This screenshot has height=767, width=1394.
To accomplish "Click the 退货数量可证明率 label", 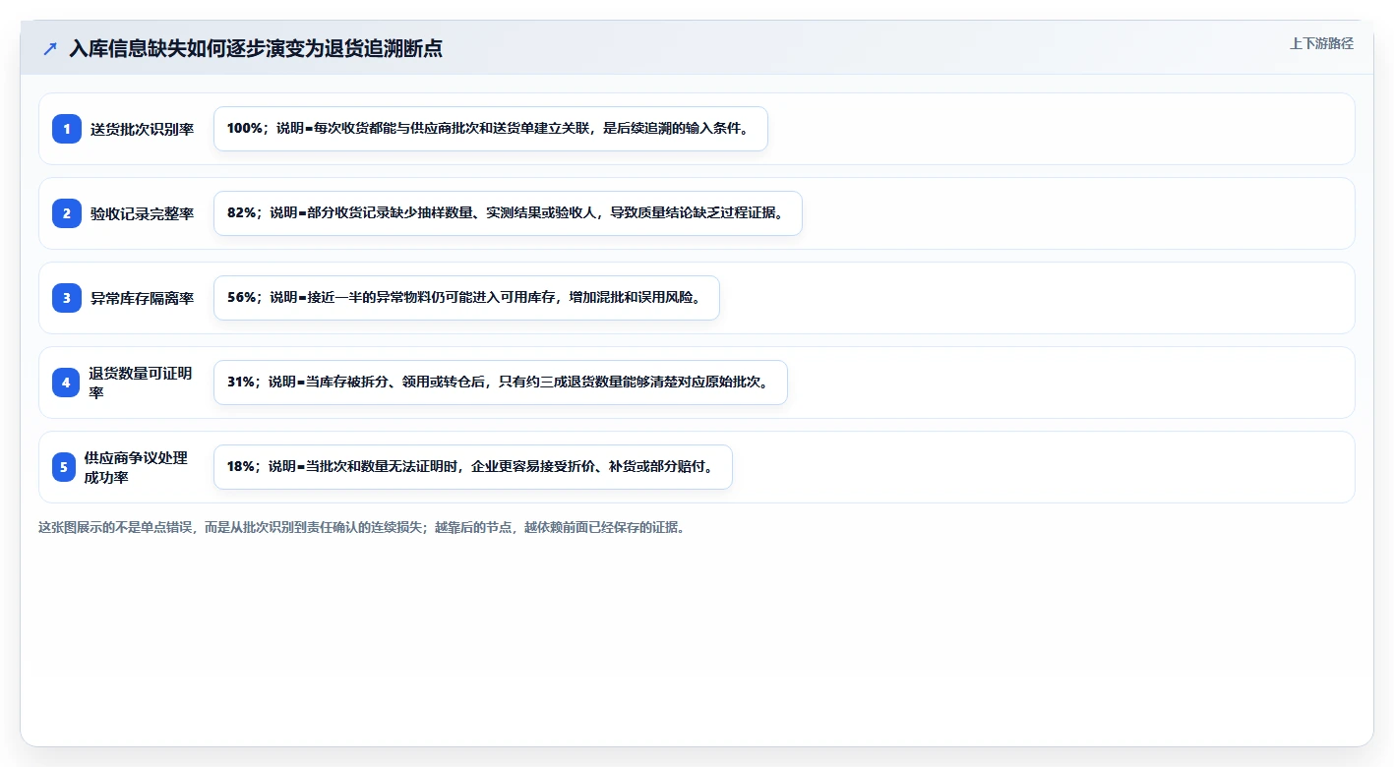I will pyautogui.click(x=141, y=383).
